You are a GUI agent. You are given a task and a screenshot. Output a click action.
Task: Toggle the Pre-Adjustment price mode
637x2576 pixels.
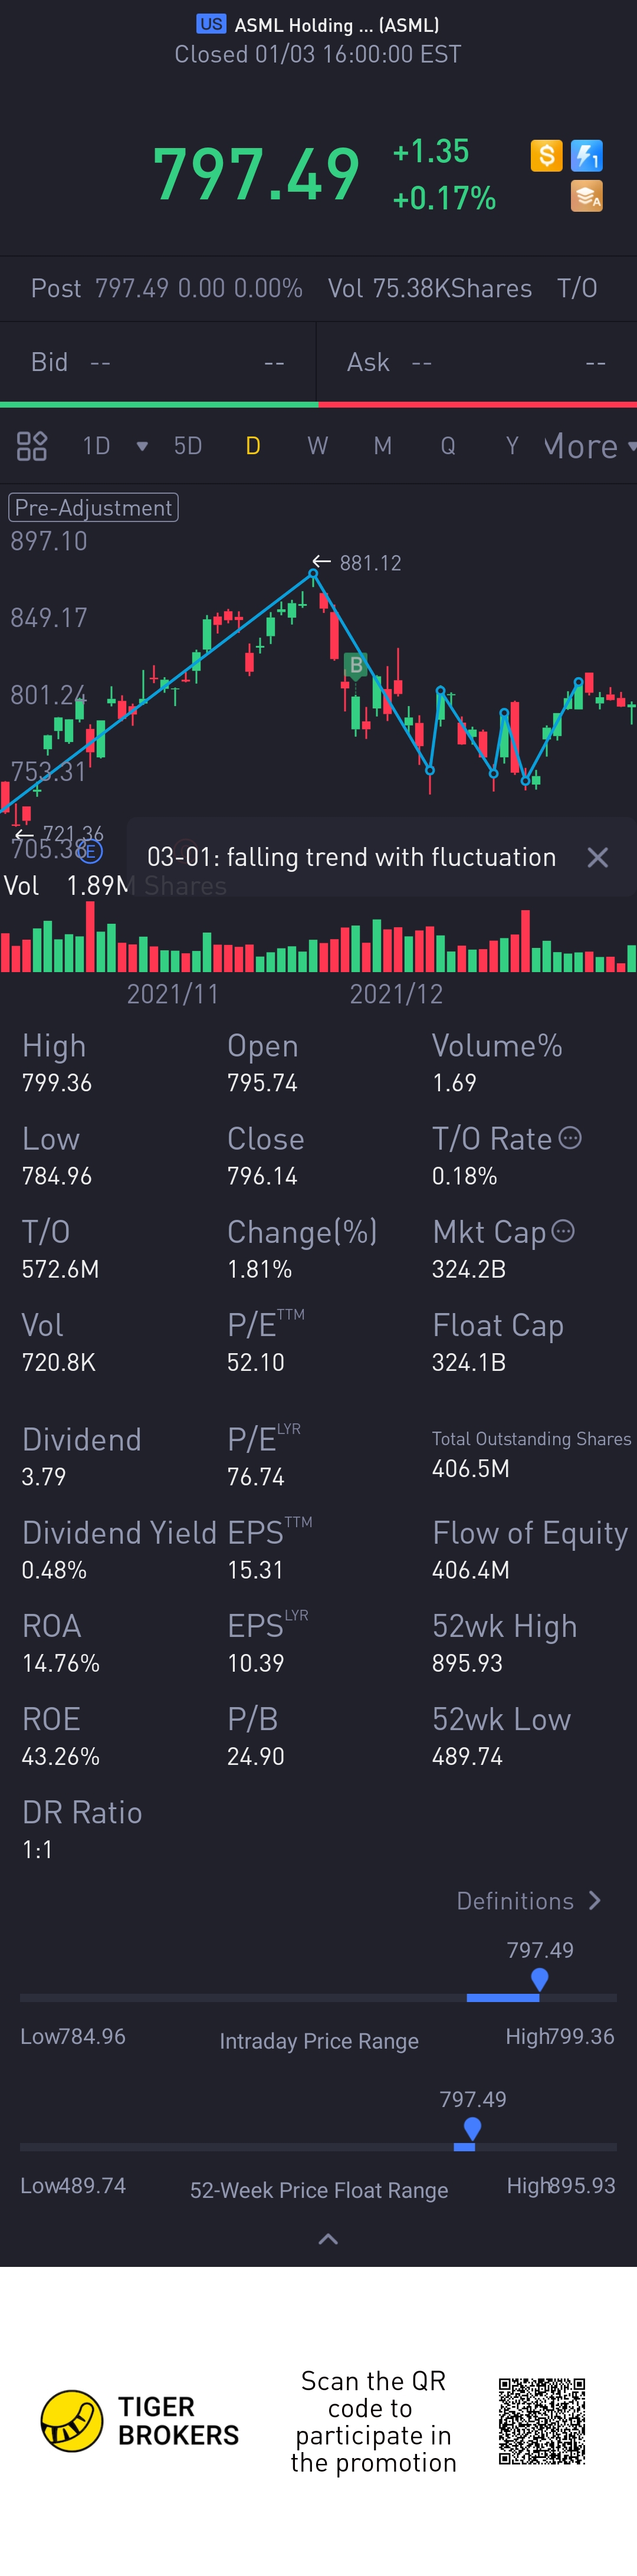[x=93, y=507]
